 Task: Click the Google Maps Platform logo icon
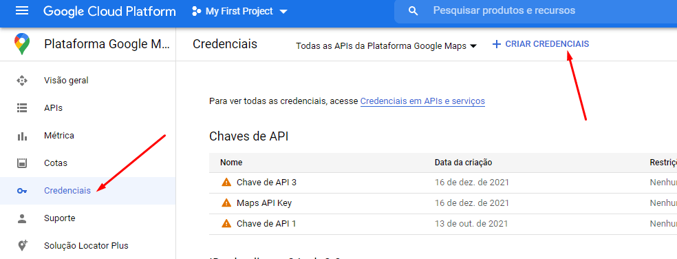tap(22, 44)
